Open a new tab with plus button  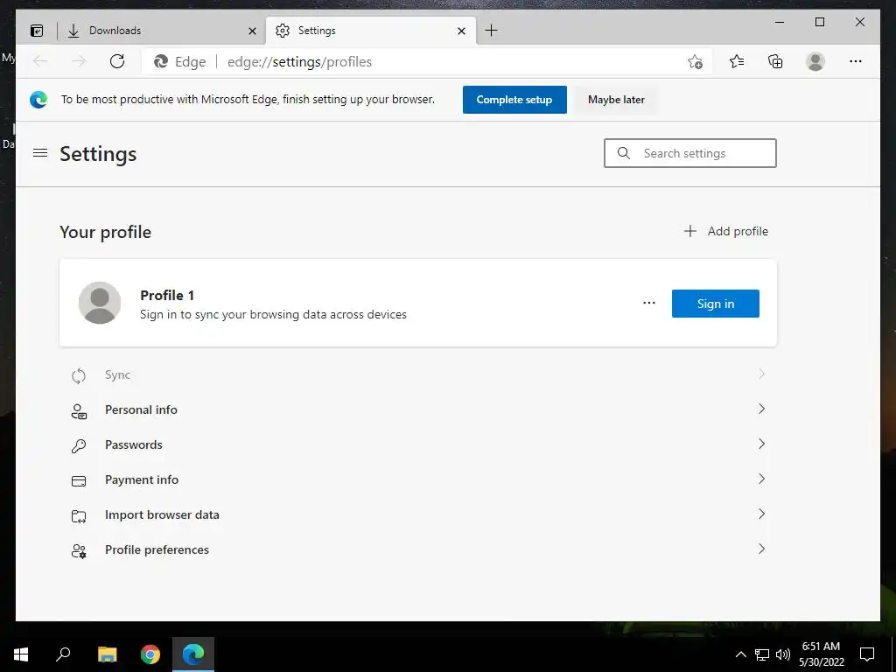click(x=491, y=31)
